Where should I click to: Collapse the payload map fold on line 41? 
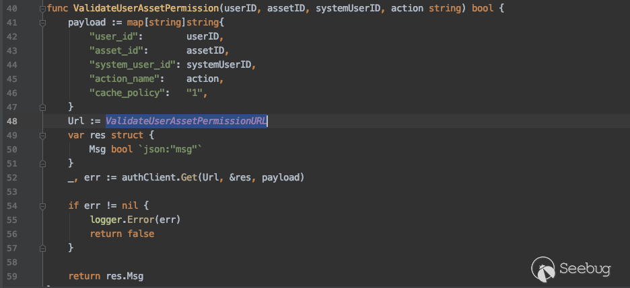point(43,22)
